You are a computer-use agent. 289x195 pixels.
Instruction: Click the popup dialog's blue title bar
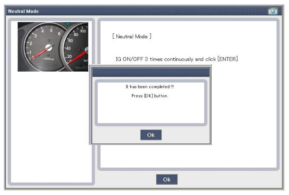pyautogui.click(x=151, y=72)
